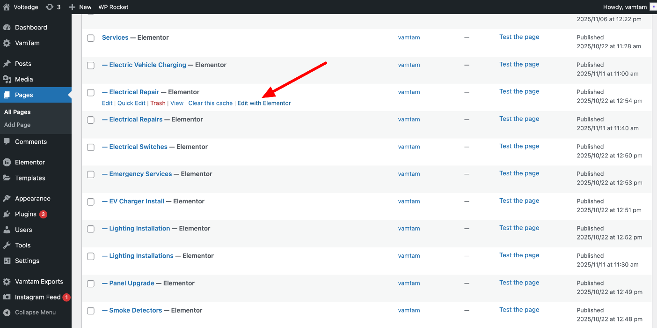Click the Pages icon in sidebar

tap(7, 95)
